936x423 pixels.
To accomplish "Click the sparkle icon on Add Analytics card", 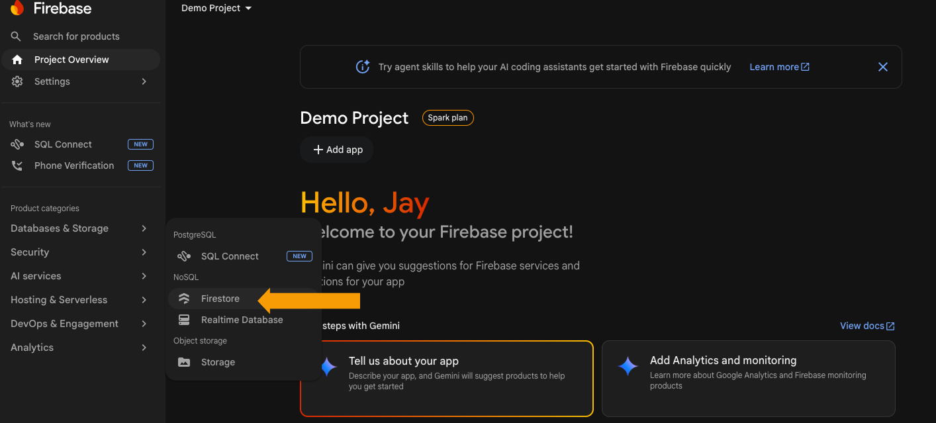I will click(x=628, y=366).
